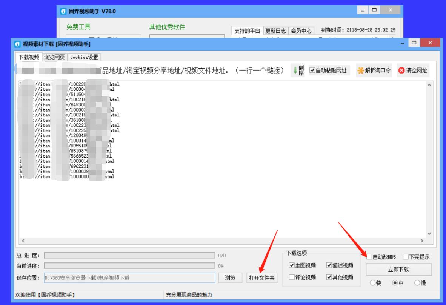Uncheck the 自动粘贴网址 checkbox

tap(312, 70)
